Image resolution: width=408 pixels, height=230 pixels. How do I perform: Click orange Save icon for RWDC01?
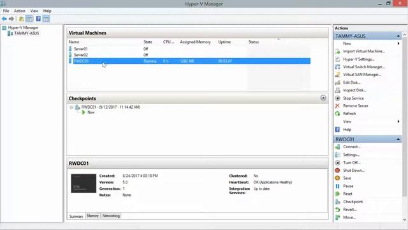coord(337,178)
